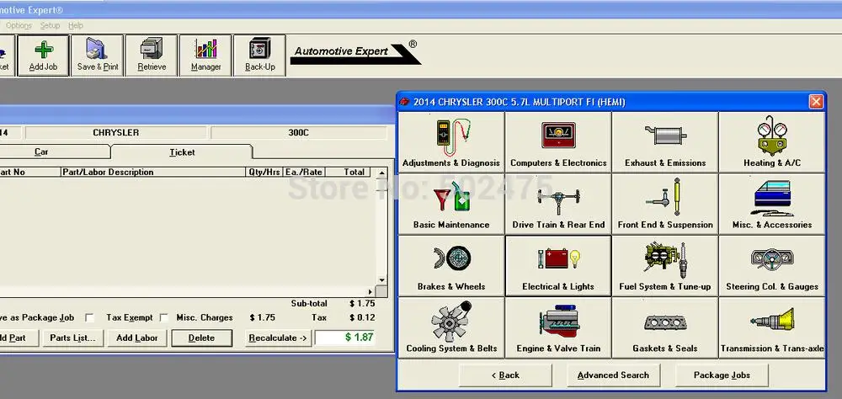Click the Misc. Charges $ 1.75 value

pos(263,317)
